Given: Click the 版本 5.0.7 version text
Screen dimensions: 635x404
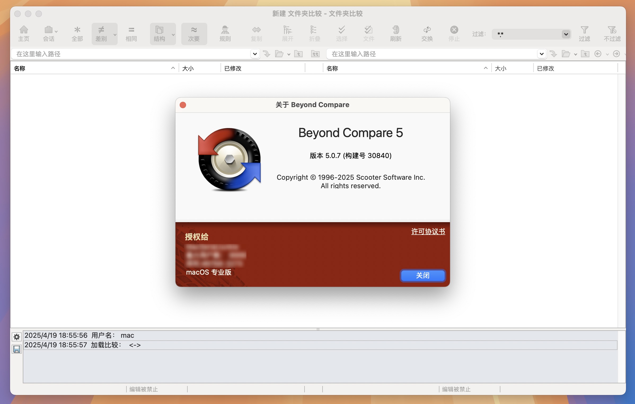Looking at the screenshot, I should click(351, 156).
